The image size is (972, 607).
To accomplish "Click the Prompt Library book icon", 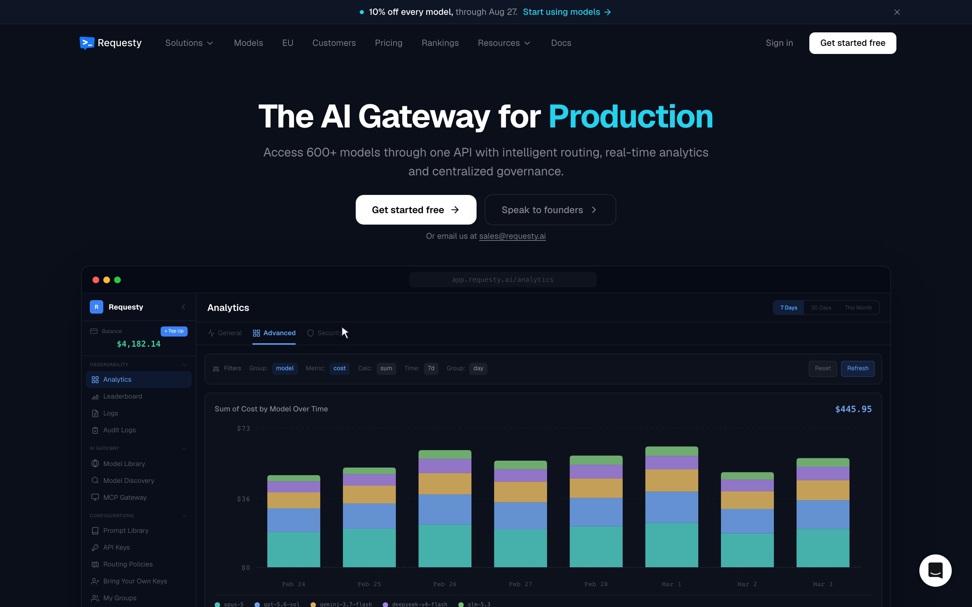I will click(95, 531).
